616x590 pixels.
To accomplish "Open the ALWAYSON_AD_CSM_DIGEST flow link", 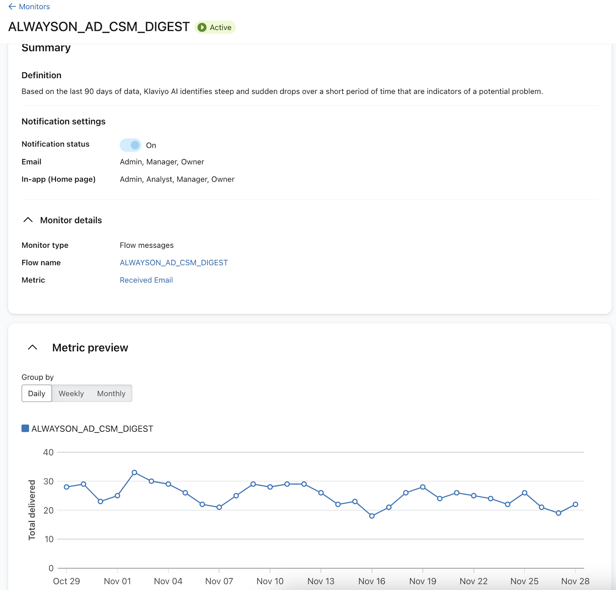I will click(174, 262).
